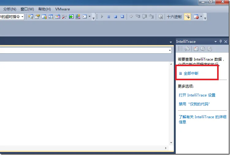Open the 超时指令 combo box dropdown
The image size is (230, 155).
tap(22, 17)
